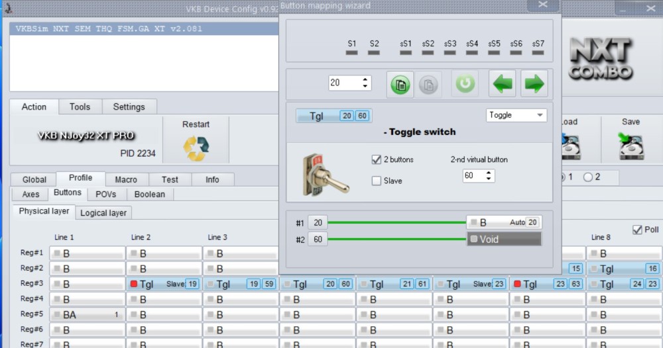Click the Load disk icon

click(570, 147)
